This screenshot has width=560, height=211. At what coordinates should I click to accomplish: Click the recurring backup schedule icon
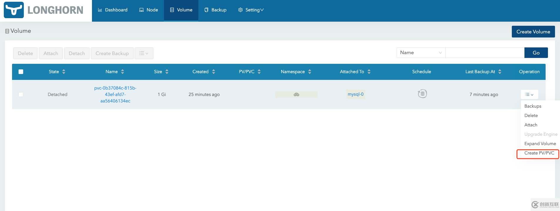[422, 94]
